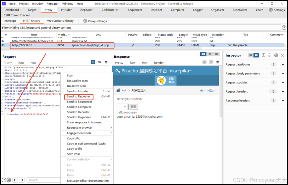This screenshot has width=288, height=185.
Task: Select combined tabs layout icon
Action: (x=216, y=54)
